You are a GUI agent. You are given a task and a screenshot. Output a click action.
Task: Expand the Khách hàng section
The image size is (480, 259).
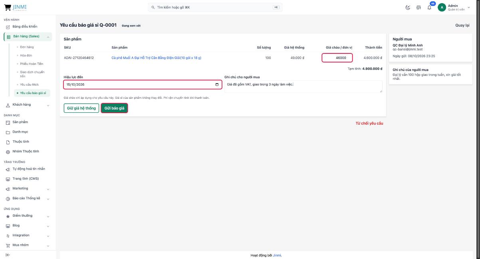(48, 105)
